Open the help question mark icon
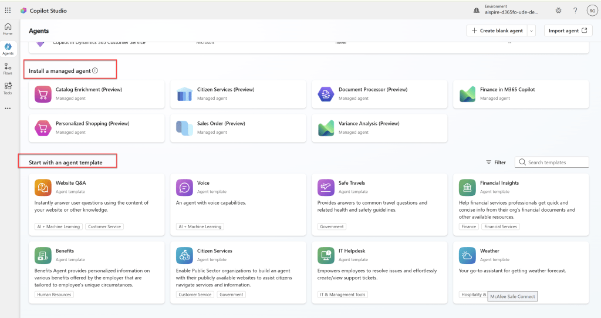The width and height of the screenshot is (601, 318). [x=575, y=11]
